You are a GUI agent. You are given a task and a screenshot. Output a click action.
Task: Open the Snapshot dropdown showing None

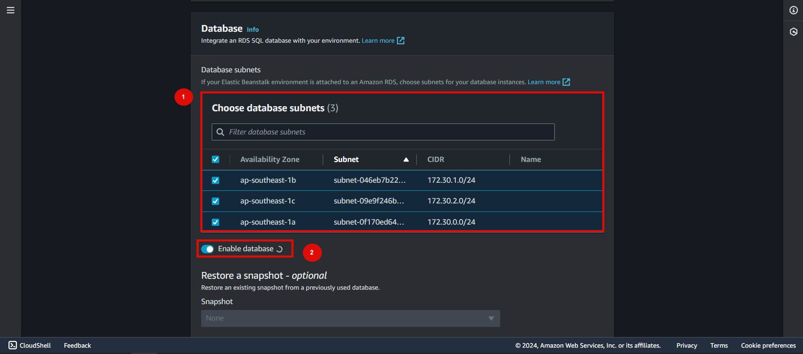(x=350, y=318)
